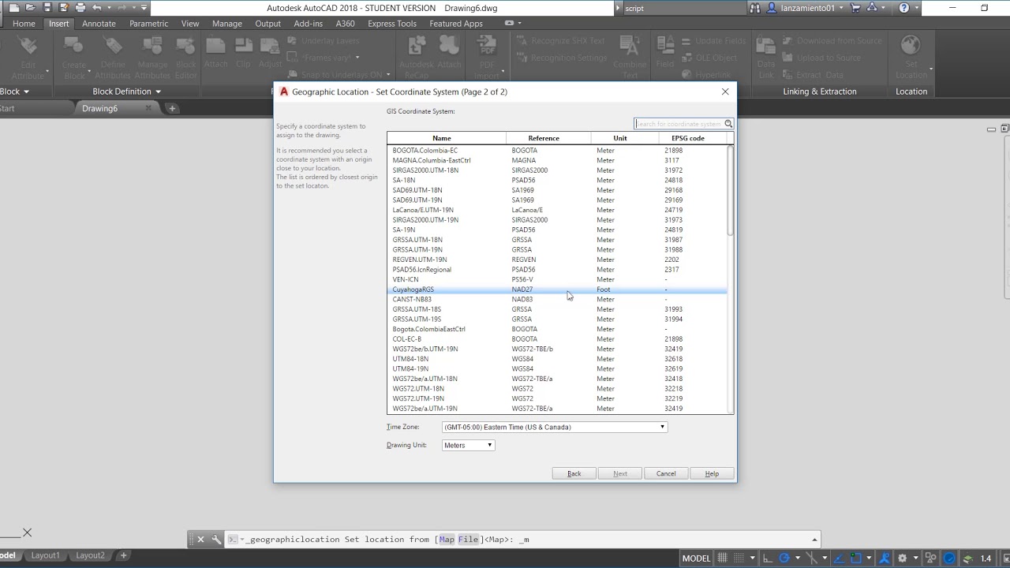Image resolution: width=1010 pixels, height=568 pixels.
Task: Click the Recognize SHX Text icon
Action: 522,41
